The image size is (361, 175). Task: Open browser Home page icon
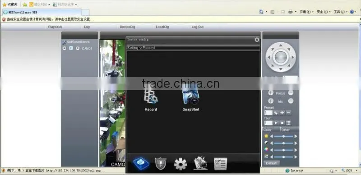tap(261, 12)
